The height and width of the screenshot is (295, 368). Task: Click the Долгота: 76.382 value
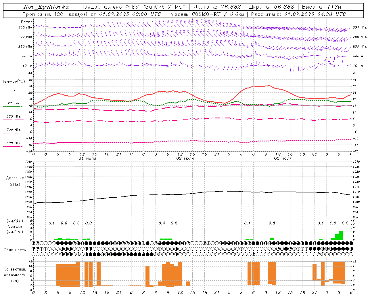(x=217, y=7)
